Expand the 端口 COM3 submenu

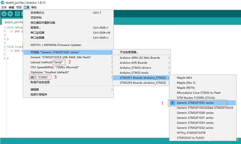(x=68, y=77)
